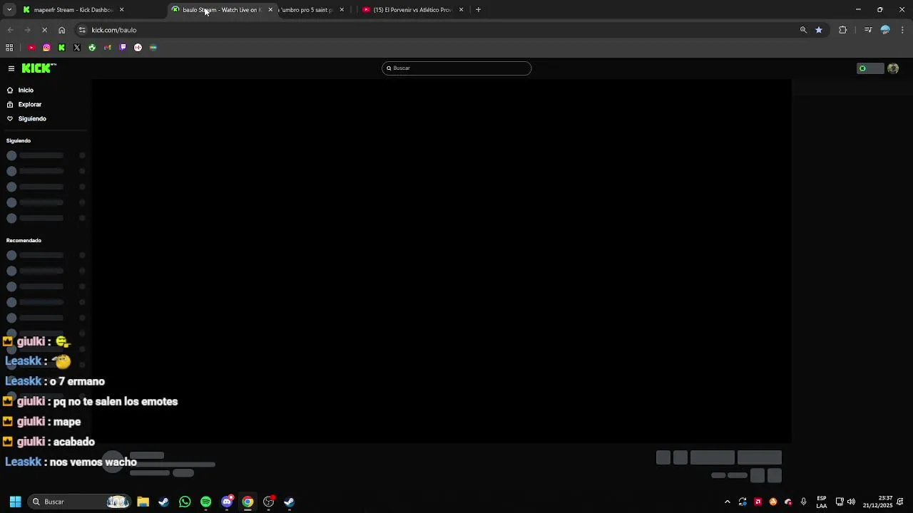This screenshot has height=513, width=913.
Task: Open the bookmarks apps grid icon
Action: point(9,48)
